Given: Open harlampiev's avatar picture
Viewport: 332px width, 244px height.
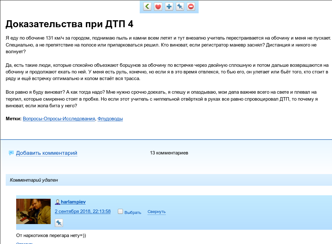Looking at the screenshot, I should 34,211.
